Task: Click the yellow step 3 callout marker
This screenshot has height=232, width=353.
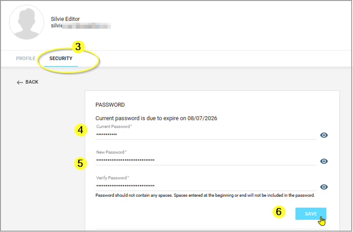Action: coord(78,47)
